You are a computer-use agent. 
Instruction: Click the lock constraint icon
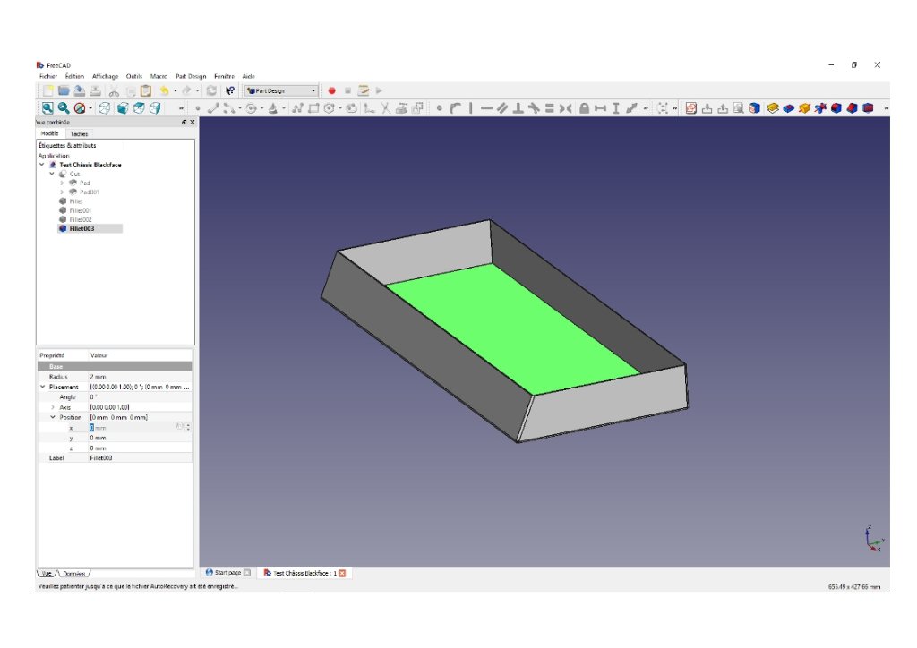coord(584,108)
